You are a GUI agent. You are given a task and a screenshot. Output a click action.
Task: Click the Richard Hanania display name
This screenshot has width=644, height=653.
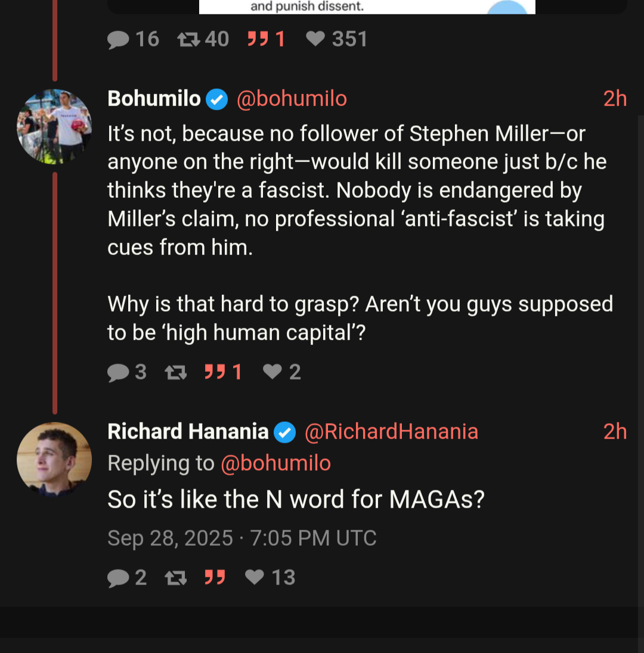(x=188, y=431)
